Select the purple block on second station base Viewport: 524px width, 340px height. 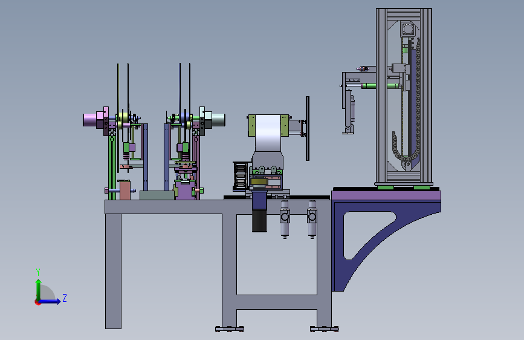(x=184, y=191)
